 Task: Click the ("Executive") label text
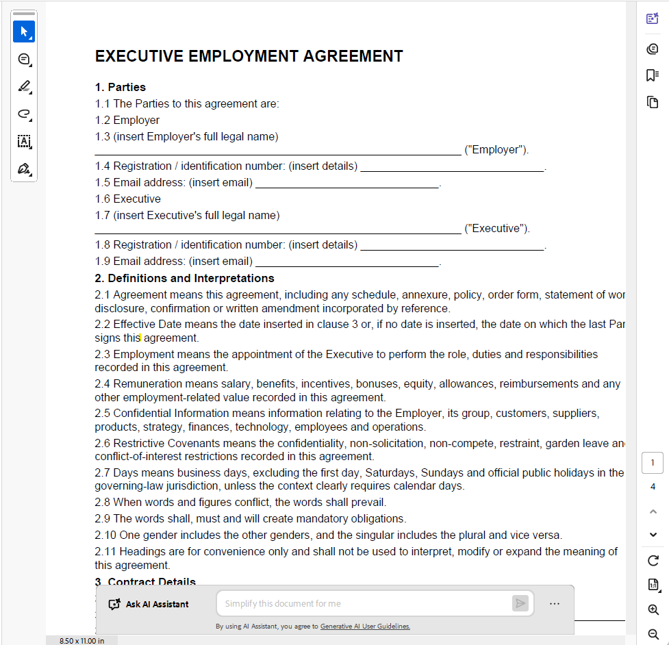(x=497, y=228)
